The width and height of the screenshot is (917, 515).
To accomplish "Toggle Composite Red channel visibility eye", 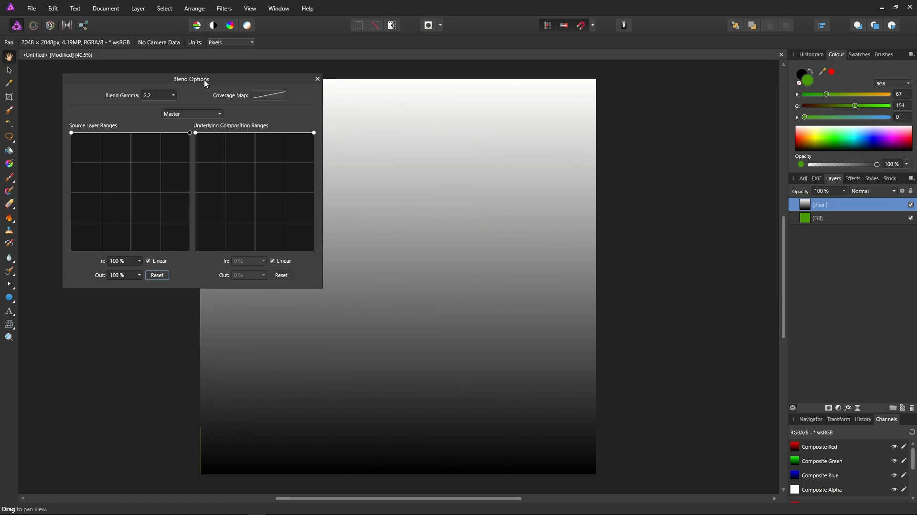I will coord(894,447).
